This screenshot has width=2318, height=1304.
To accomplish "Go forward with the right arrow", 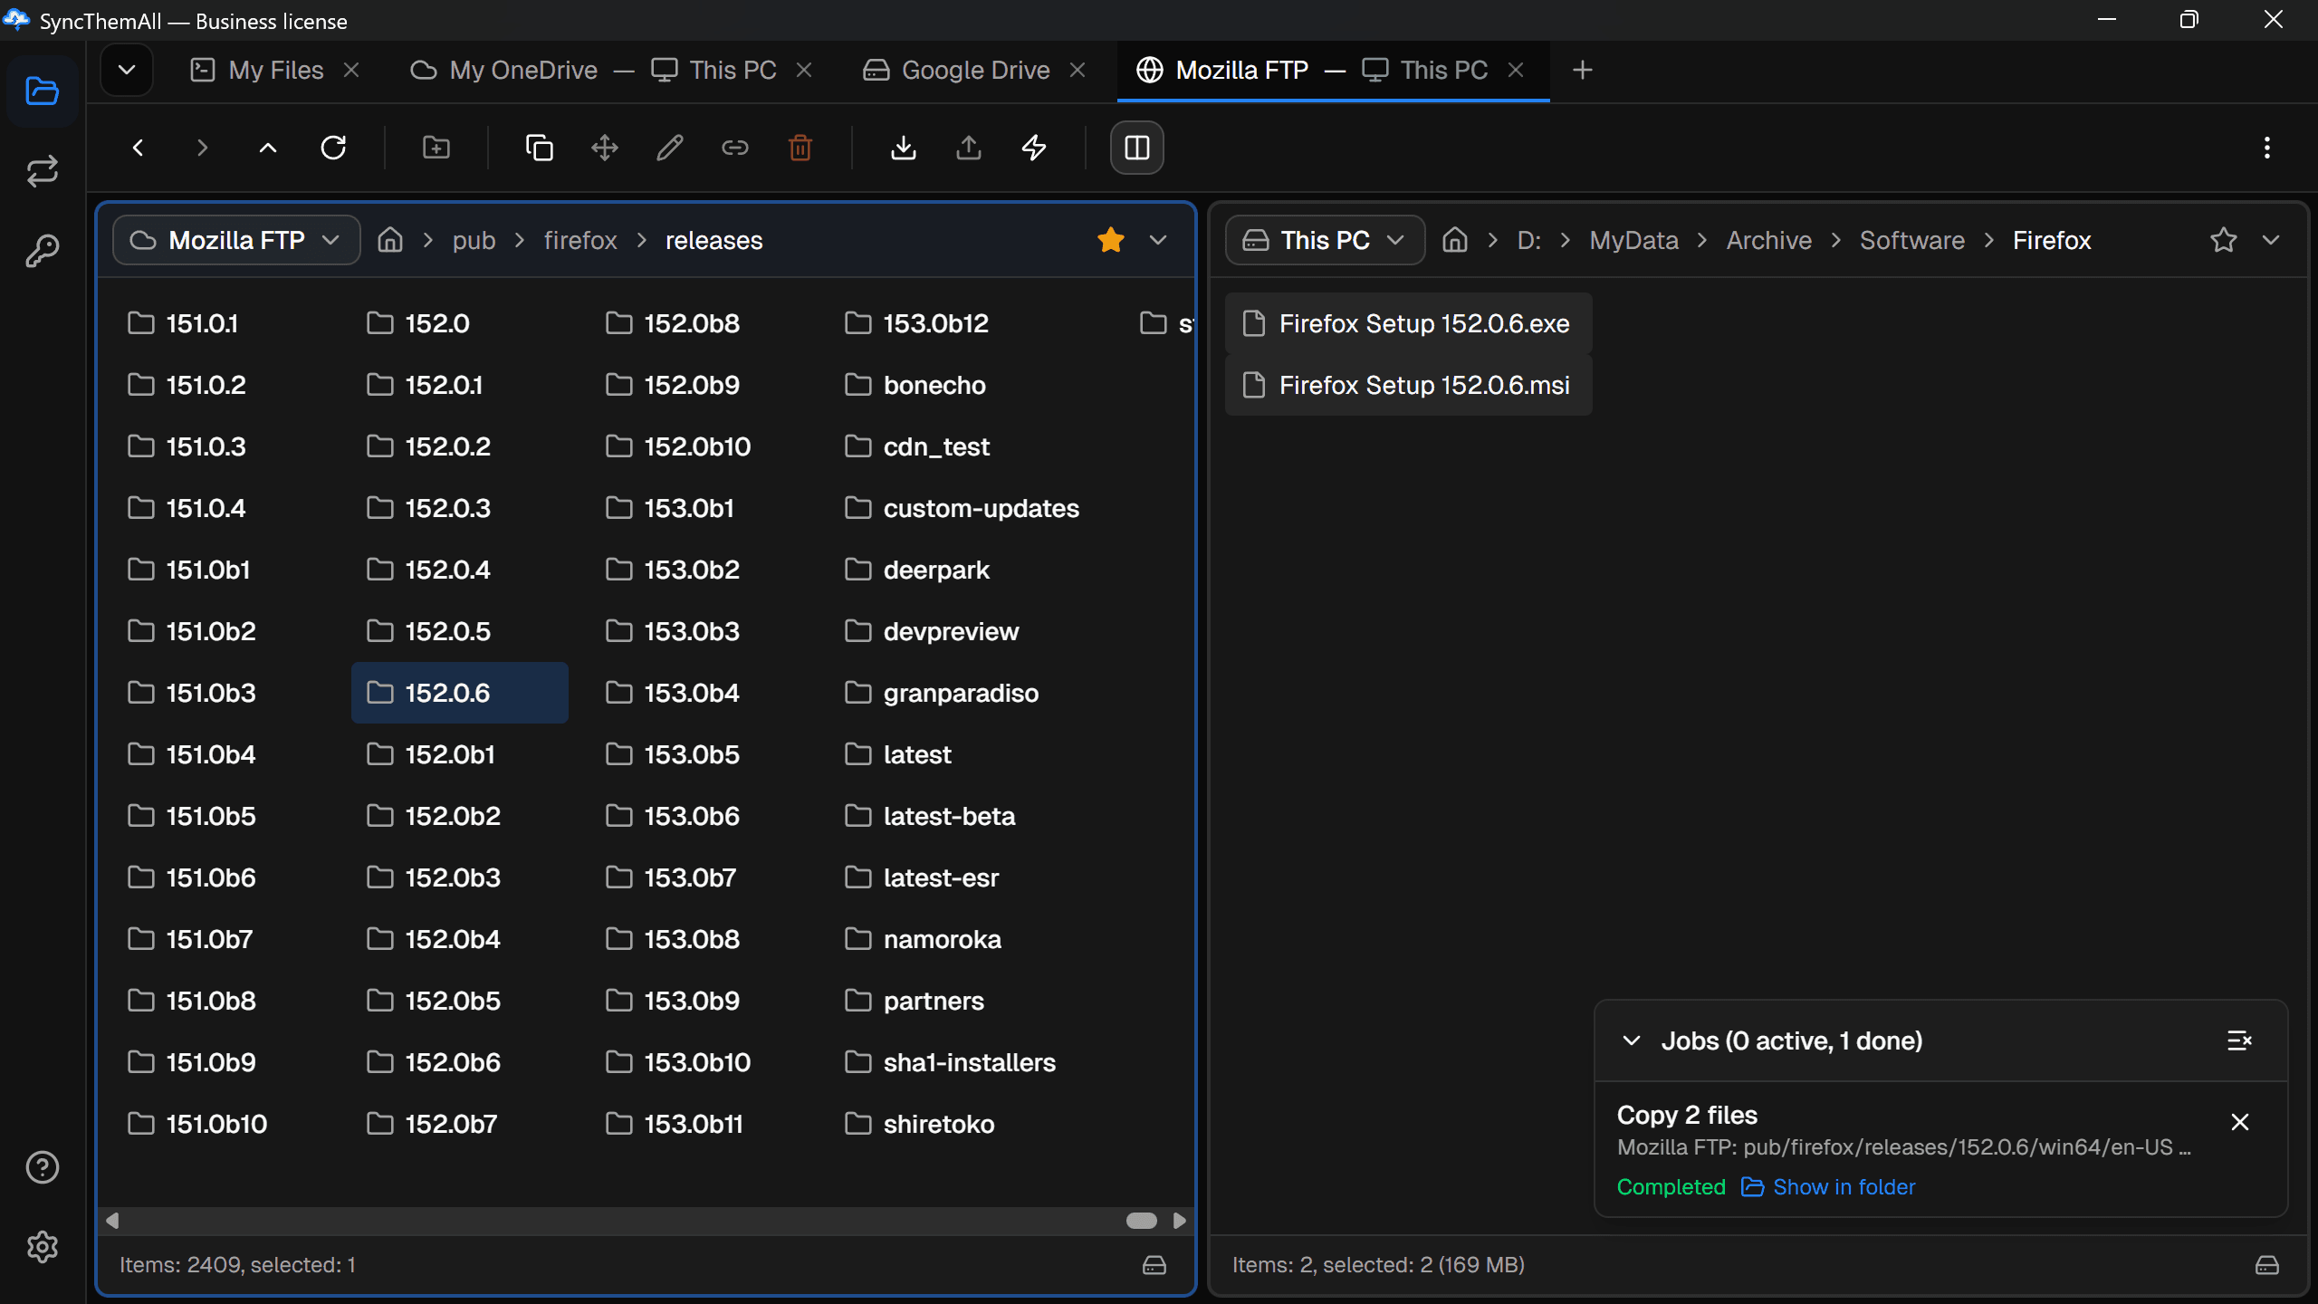I will (x=202, y=148).
